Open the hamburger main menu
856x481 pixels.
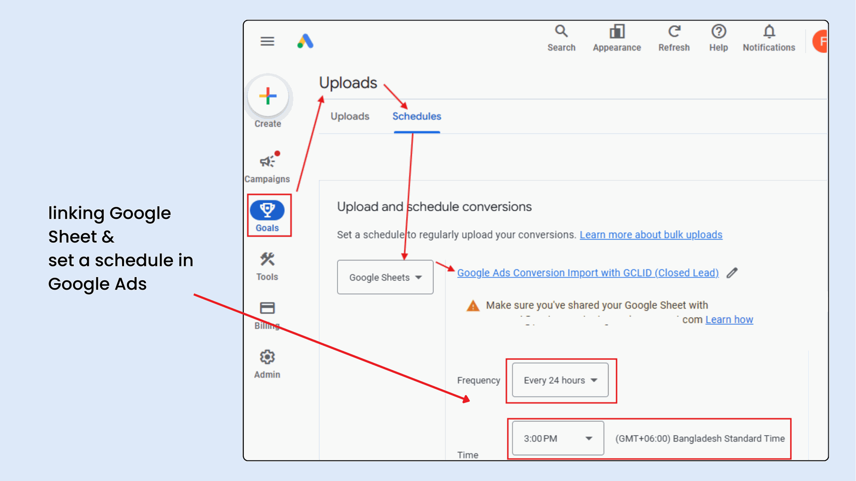coord(267,41)
